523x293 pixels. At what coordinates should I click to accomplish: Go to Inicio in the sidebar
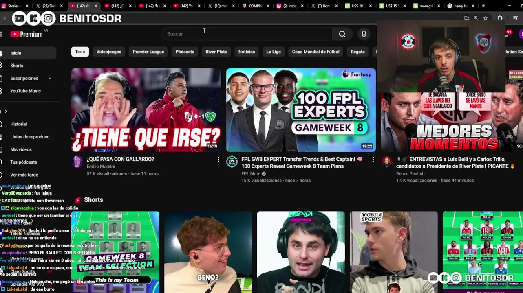click(28, 53)
